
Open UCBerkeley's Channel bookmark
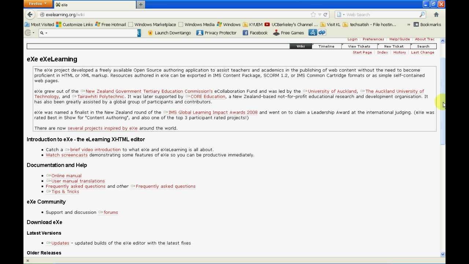[x=291, y=25]
